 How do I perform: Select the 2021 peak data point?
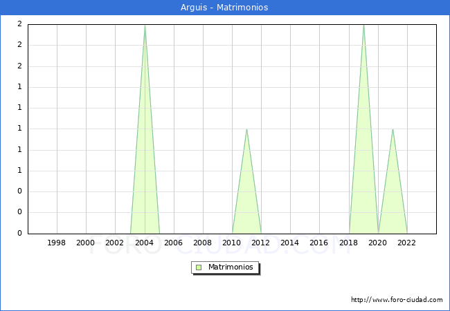click(393, 129)
